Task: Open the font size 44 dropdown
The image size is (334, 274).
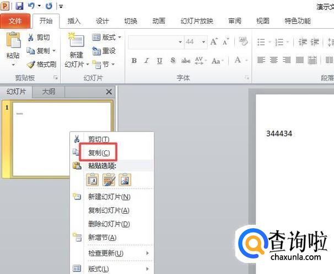Action: 203,42
